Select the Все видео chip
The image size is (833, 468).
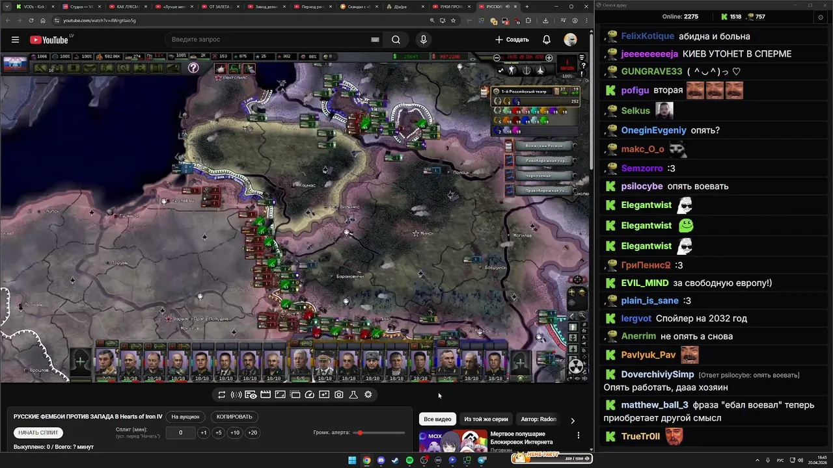click(x=437, y=419)
